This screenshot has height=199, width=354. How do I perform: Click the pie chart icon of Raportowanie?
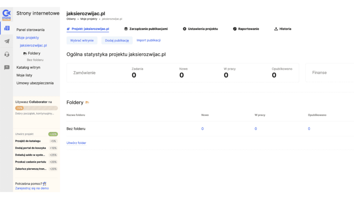tap(235, 29)
